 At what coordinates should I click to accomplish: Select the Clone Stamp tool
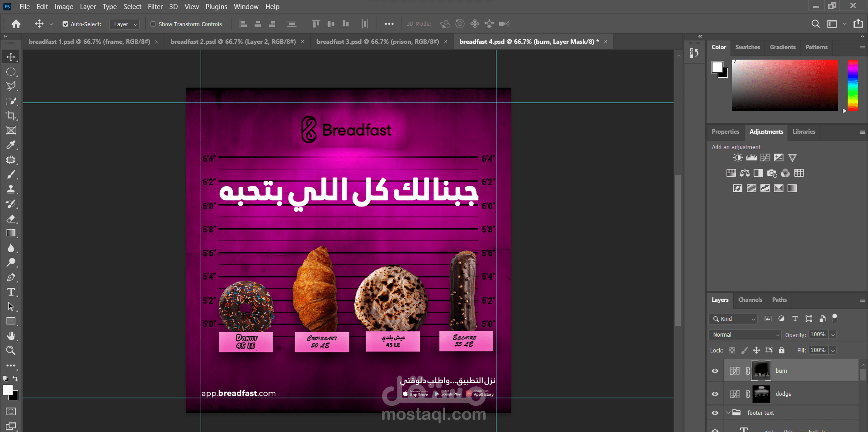point(11,189)
